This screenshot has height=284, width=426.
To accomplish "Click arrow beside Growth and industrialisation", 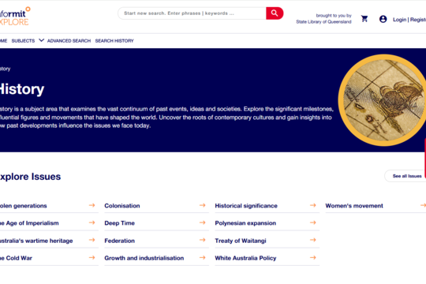I will coord(203,258).
